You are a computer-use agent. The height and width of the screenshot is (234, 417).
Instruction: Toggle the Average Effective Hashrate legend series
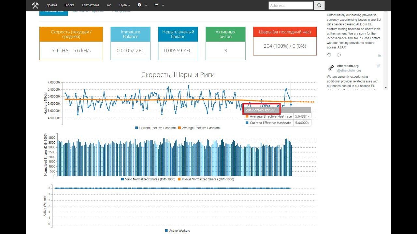(x=199, y=128)
